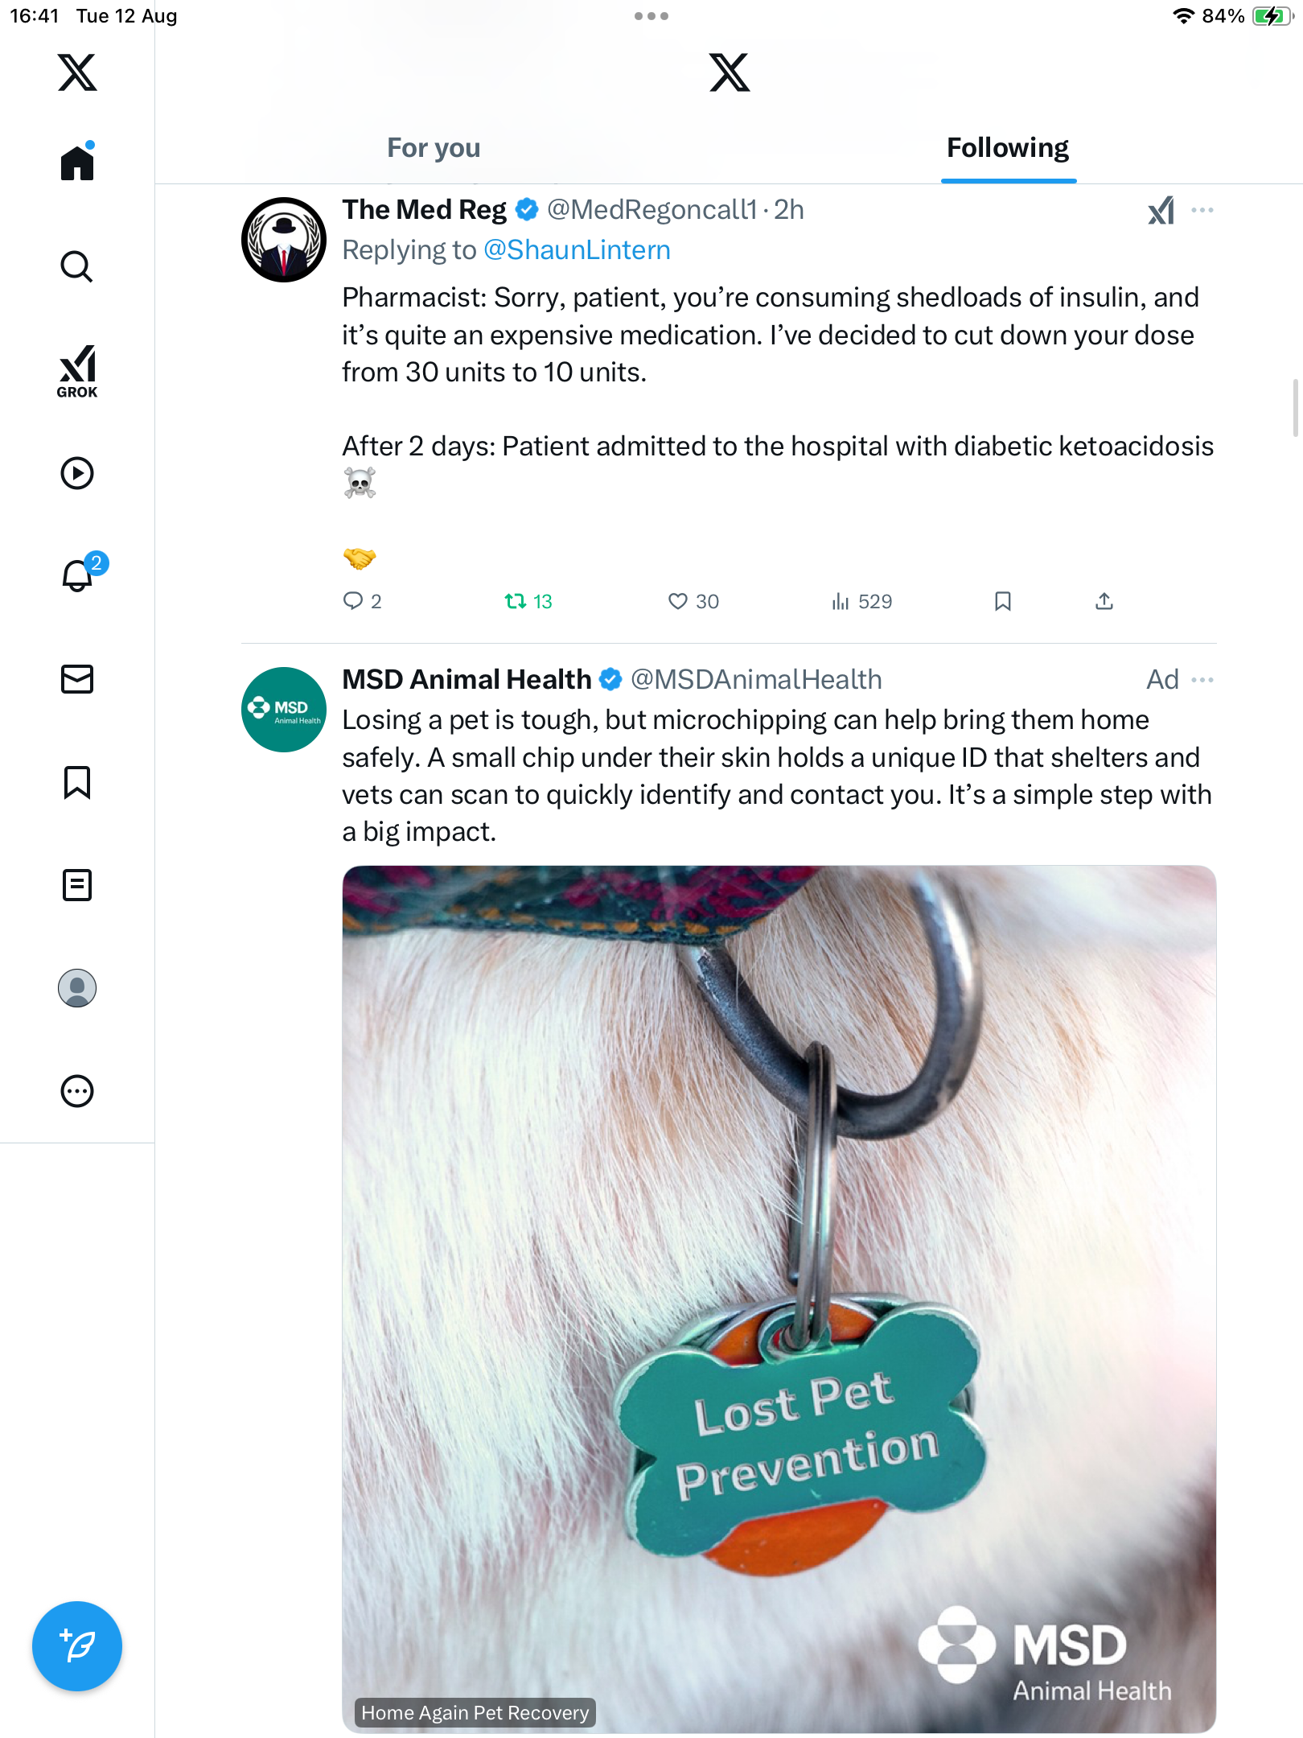
Task: Tap the compose new post button
Action: [x=77, y=1646]
